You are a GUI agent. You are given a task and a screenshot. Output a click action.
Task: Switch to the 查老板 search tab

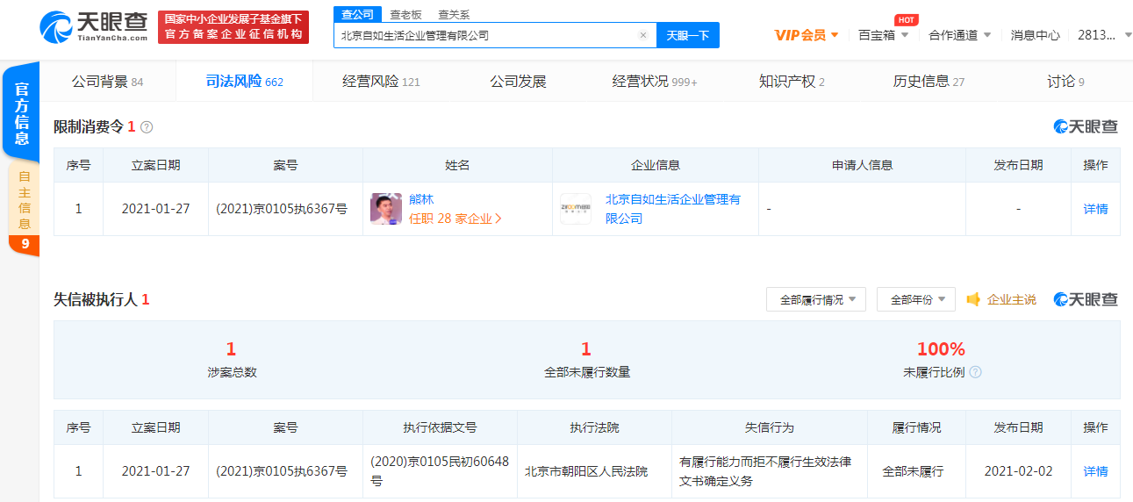point(405,14)
